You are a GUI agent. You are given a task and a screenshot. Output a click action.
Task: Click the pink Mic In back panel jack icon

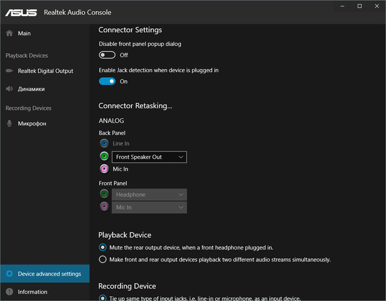[x=104, y=169]
